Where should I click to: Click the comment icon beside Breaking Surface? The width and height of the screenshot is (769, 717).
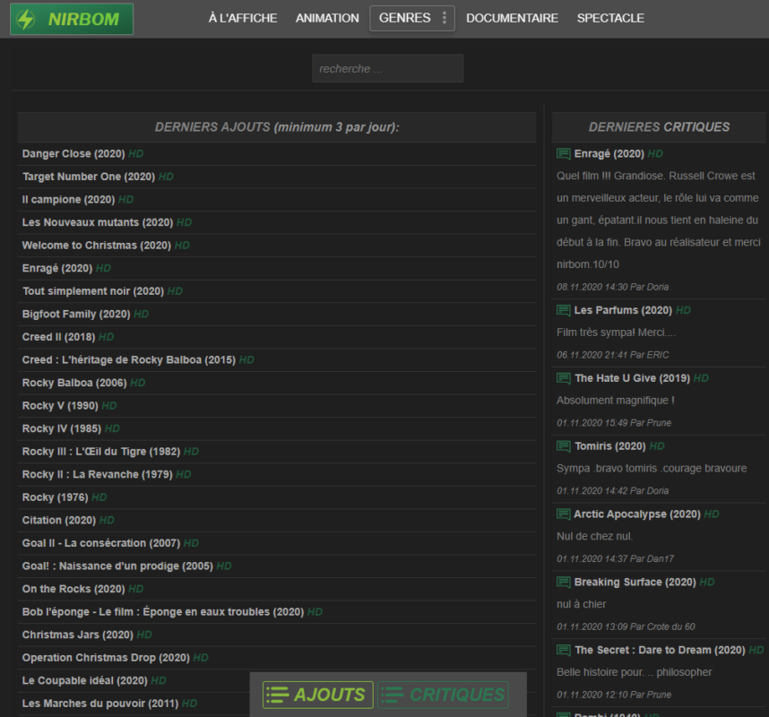[x=564, y=583]
